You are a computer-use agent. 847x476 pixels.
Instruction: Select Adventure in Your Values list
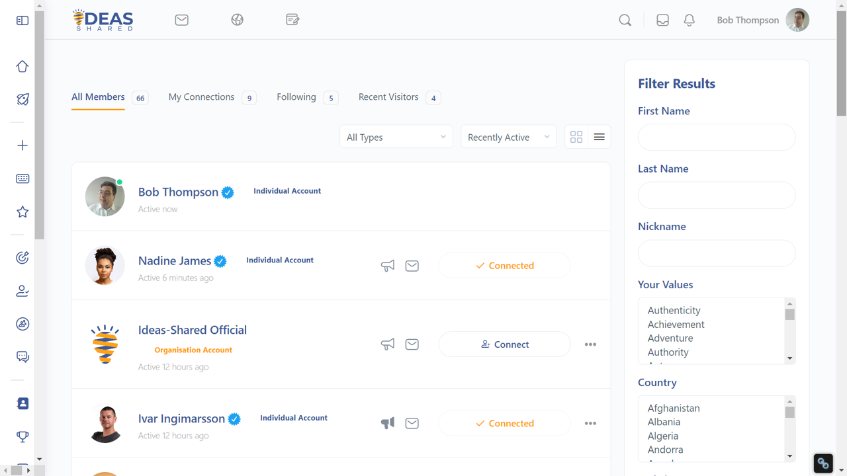click(670, 338)
